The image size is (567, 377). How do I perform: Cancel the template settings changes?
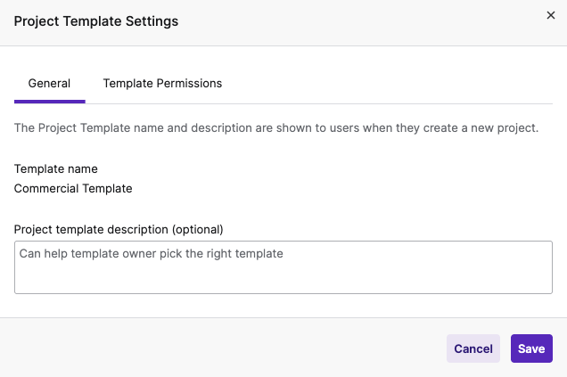point(473,348)
